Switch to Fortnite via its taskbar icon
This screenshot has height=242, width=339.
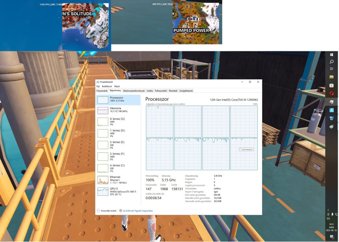click(x=331, y=110)
